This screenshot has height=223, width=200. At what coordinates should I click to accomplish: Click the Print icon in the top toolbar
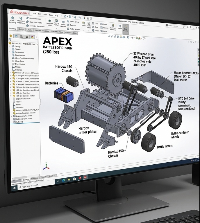(80, 17)
